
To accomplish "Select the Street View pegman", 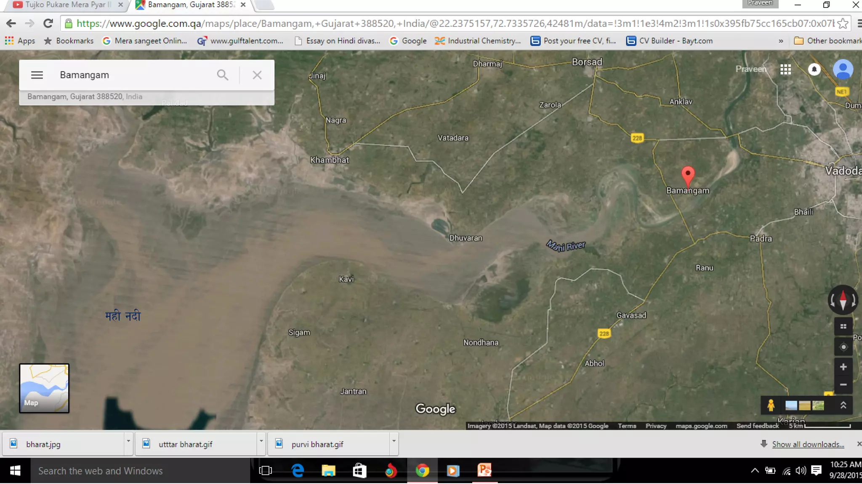I will pyautogui.click(x=771, y=405).
